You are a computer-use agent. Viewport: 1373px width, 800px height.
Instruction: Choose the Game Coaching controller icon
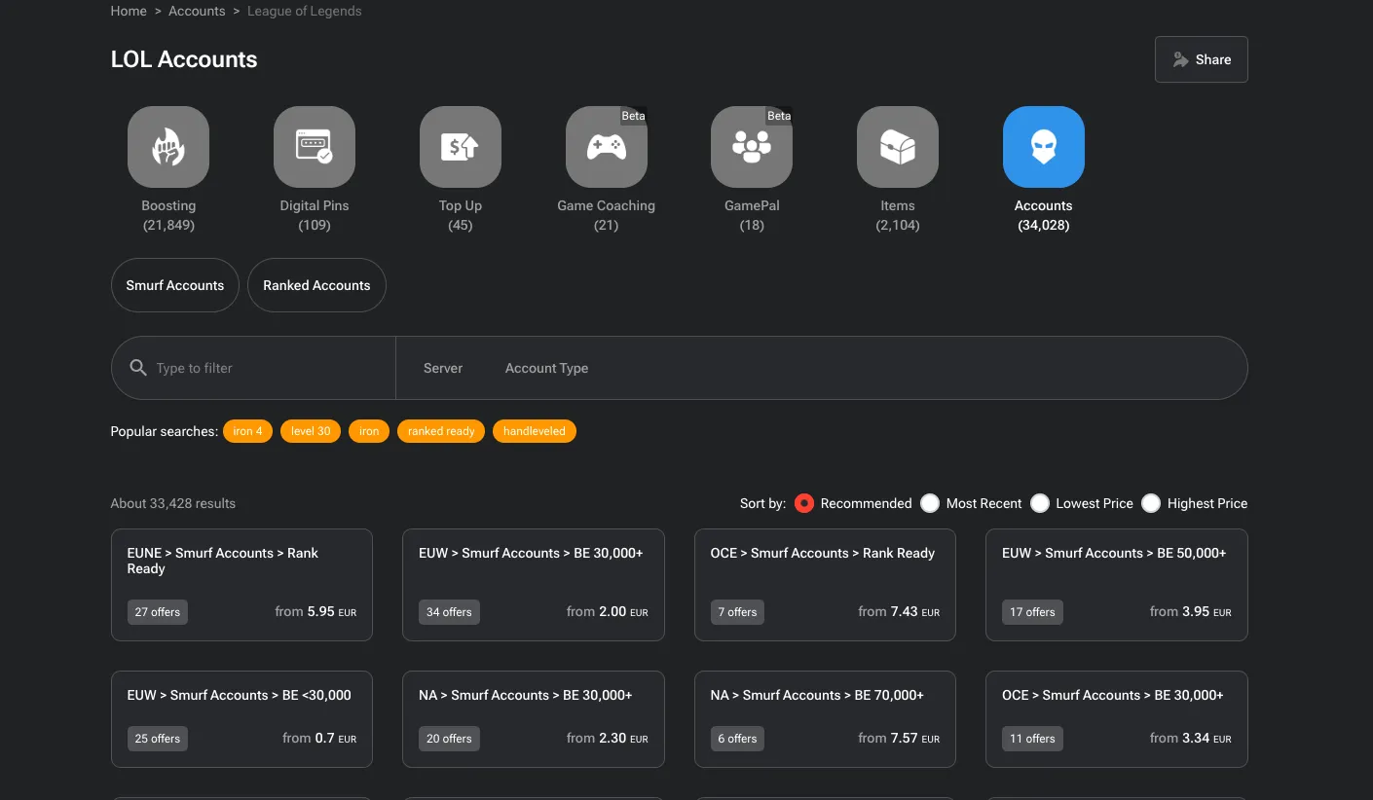point(606,147)
